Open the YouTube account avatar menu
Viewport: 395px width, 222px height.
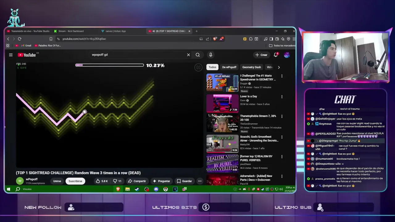tap(287, 55)
